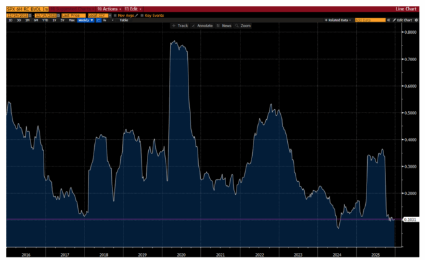This screenshot has height=260, width=425.
Task: Click the start date calendar icon
Action: click(30, 14)
